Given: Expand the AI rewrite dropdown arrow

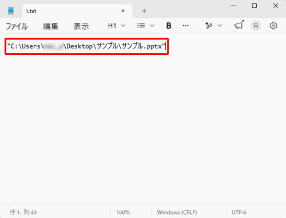Looking at the screenshot, I should (x=220, y=26).
